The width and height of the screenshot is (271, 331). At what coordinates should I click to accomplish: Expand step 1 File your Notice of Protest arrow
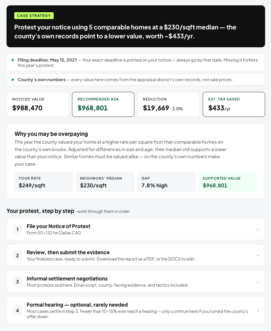pos(258,230)
